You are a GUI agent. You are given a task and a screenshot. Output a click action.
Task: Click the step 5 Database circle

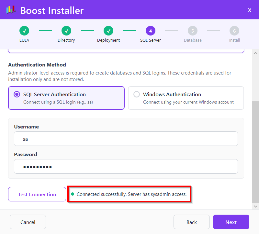pyautogui.click(x=193, y=31)
